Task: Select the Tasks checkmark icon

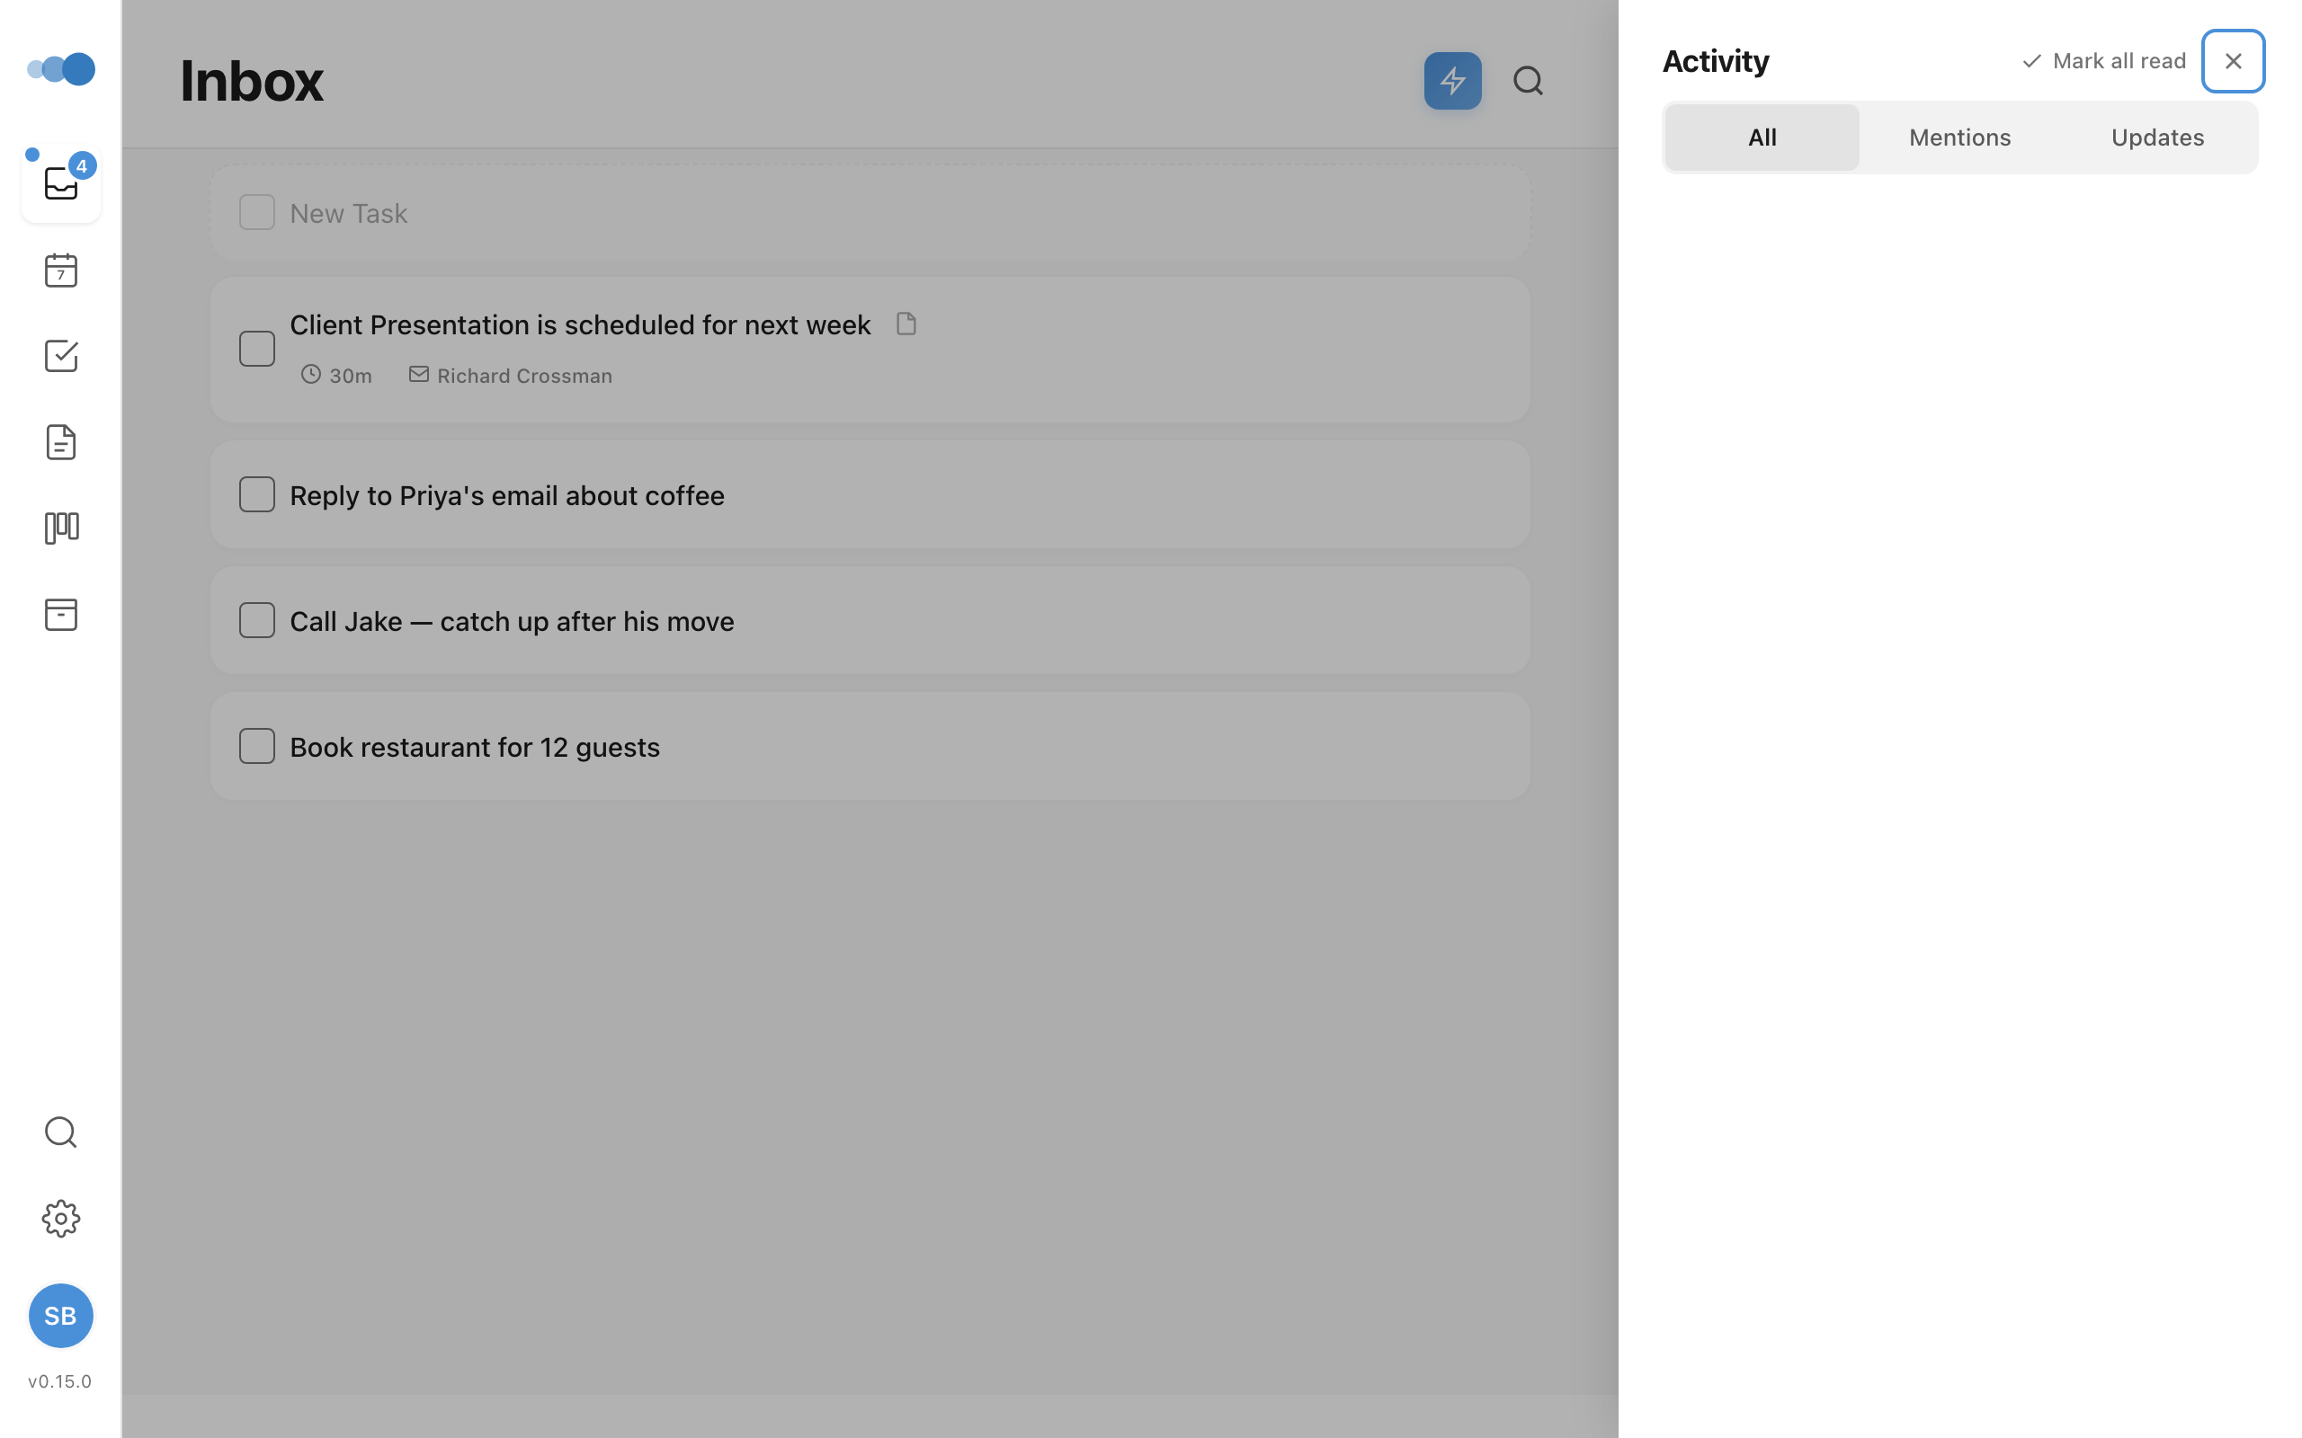Action: (x=60, y=356)
